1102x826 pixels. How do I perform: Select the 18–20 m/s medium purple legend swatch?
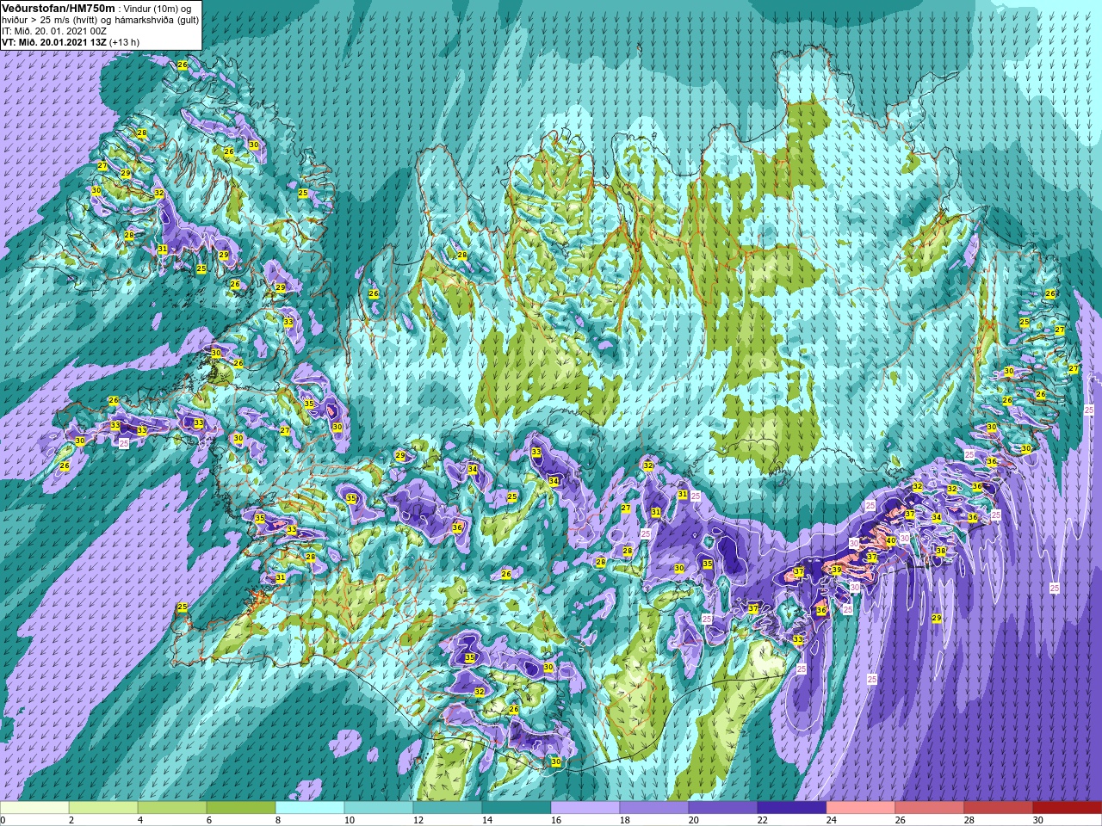pos(654,807)
